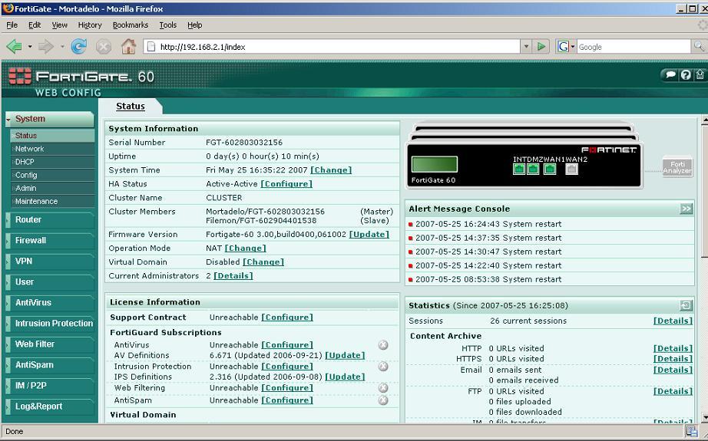
Task: Click Details link for Current Administrators
Action: [x=233, y=276]
